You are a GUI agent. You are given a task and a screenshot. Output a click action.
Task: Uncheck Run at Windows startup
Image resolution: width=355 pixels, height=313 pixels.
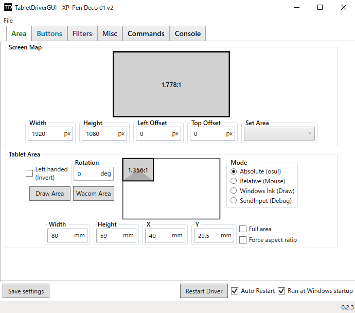(281, 291)
